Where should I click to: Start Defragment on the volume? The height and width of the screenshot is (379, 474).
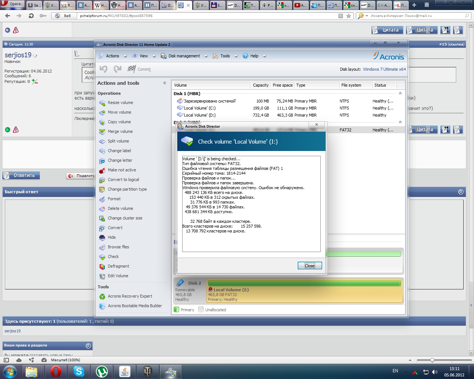(114, 266)
